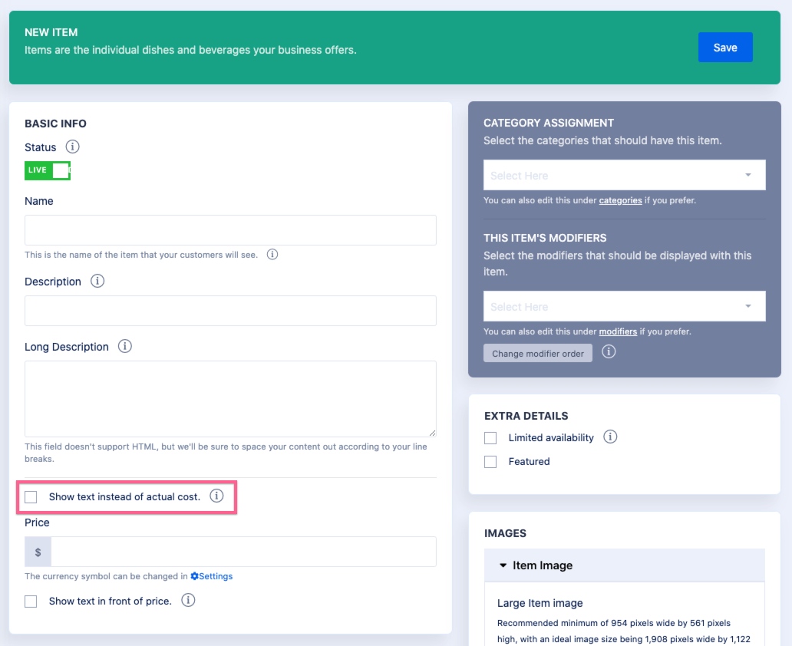This screenshot has height=646, width=792.
Task: Check the Limited availability box
Action: 490,438
